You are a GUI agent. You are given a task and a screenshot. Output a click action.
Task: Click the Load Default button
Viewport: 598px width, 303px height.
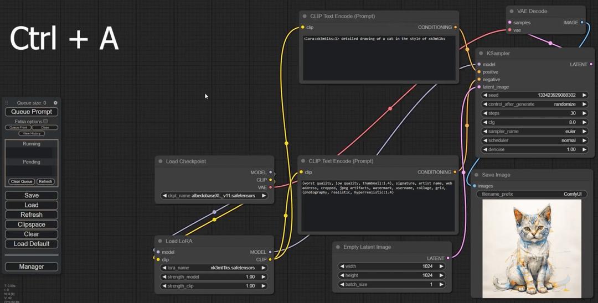click(32, 244)
